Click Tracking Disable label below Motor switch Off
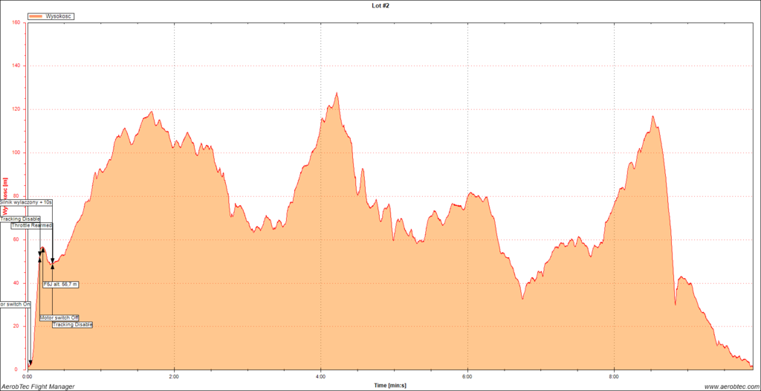761x391 pixels. pyautogui.click(x=73, y=325)
